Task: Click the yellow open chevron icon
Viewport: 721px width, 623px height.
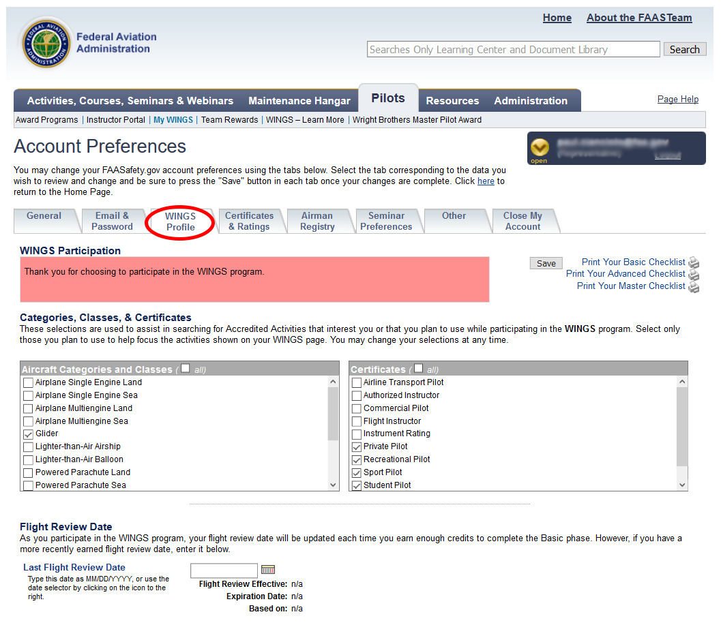Action: [x=540, y=147]
